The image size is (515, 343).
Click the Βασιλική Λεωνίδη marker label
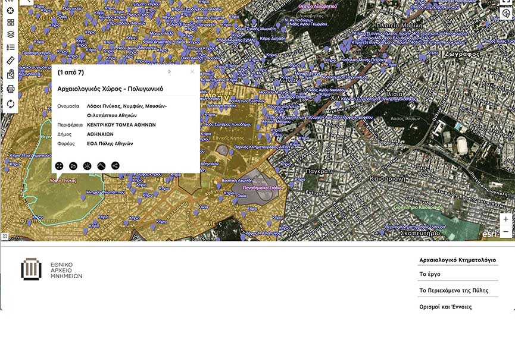pos(237,181)
